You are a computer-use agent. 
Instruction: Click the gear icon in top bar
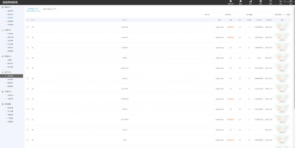click(260, 1)
